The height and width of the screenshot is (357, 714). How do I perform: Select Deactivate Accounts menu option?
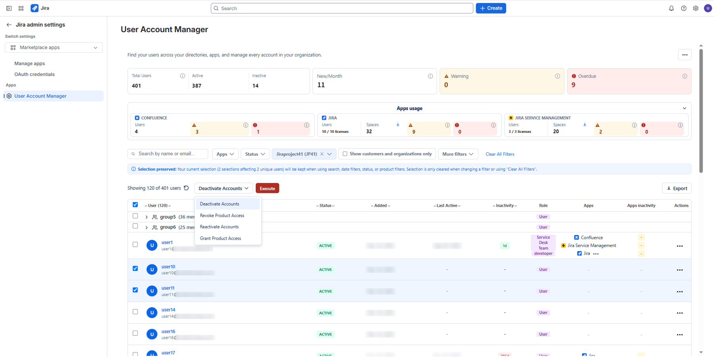click(228, 204)
